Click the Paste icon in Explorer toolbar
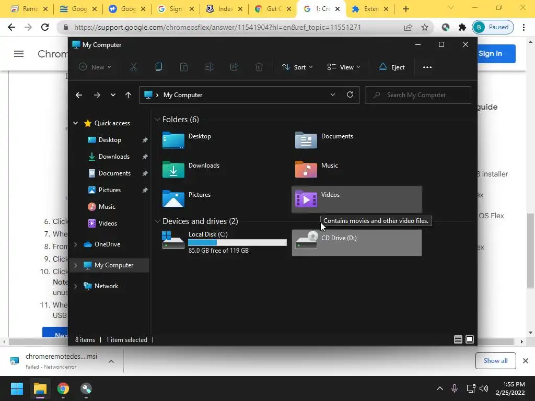 click(x=183, y=67)
